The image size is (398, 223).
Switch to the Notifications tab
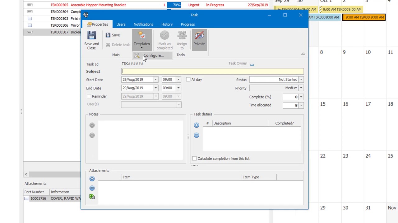[x=143, y=24]
